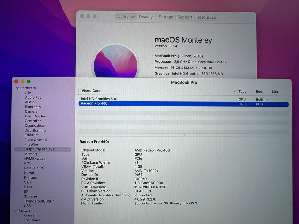
Task: Minimize System Information with yellow button
Action: [x=22, y=82]
